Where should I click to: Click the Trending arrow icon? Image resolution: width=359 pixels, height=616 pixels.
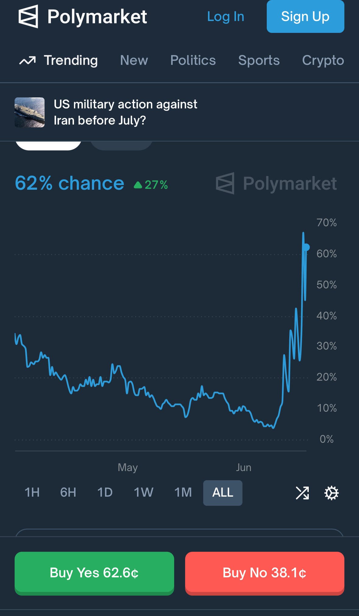tap(27, 61)
